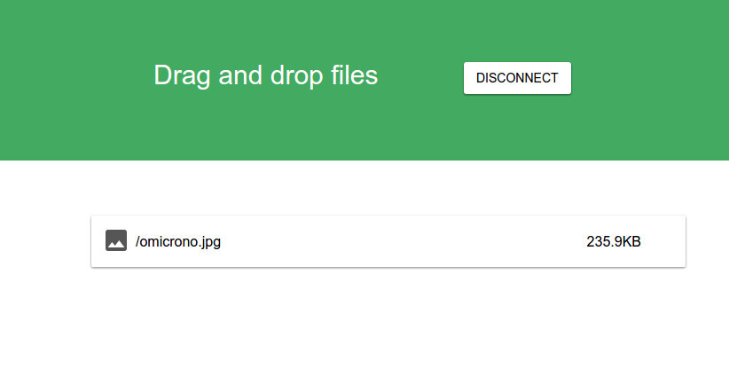Select the text "/omicrono.jpg"

coord(177,241)
